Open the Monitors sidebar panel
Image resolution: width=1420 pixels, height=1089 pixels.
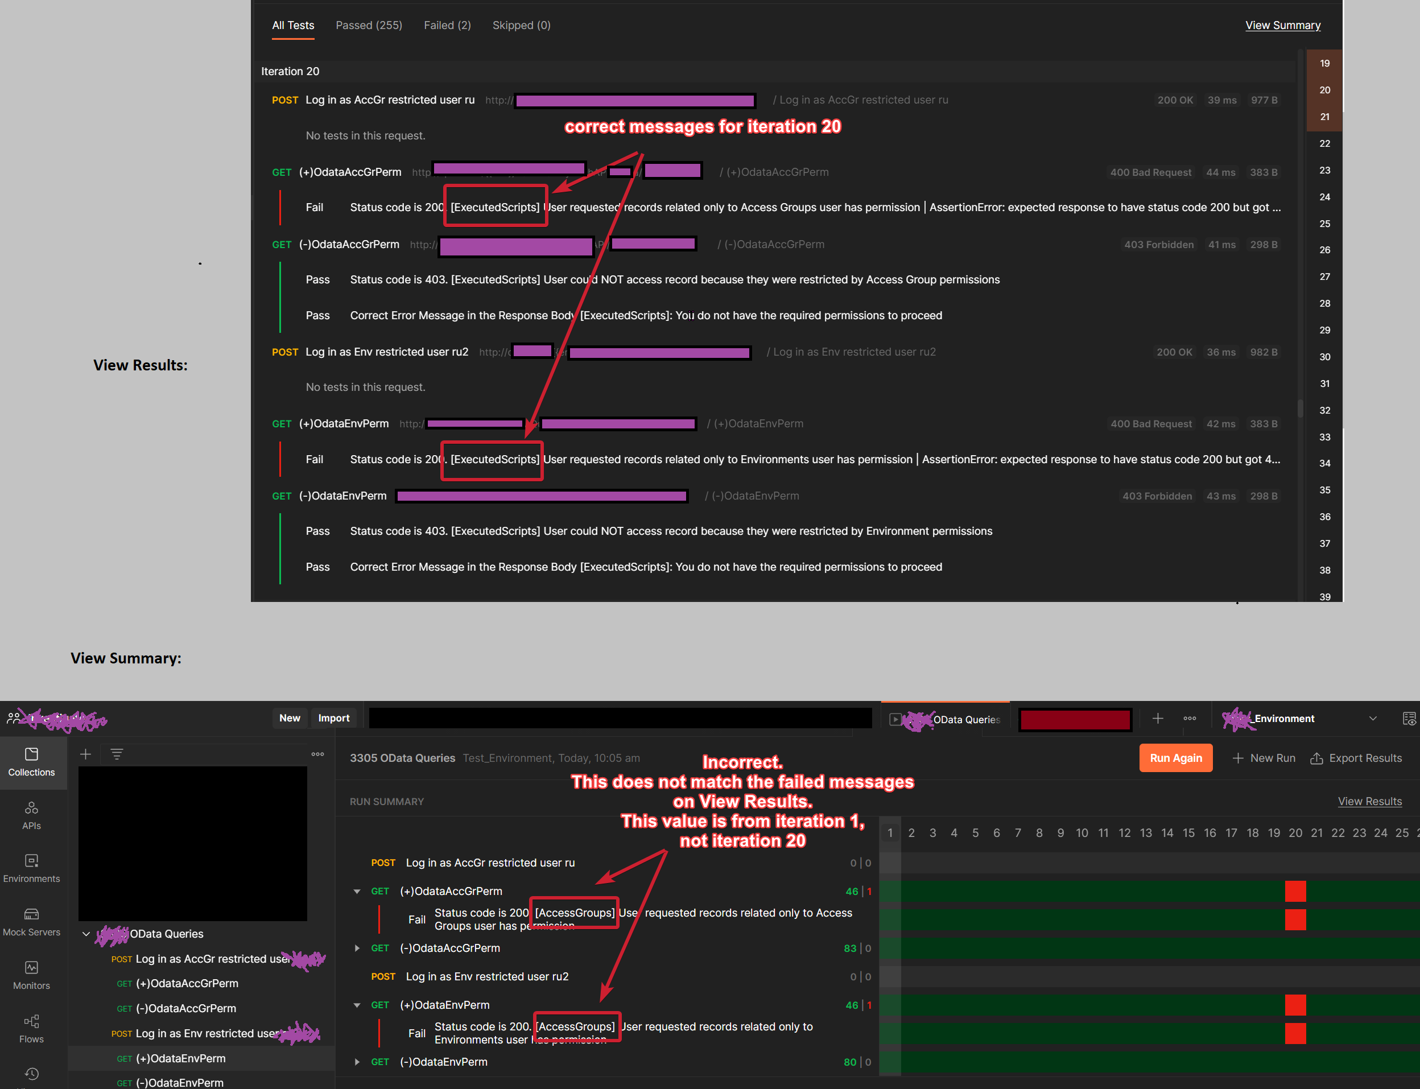coord(32,976)
